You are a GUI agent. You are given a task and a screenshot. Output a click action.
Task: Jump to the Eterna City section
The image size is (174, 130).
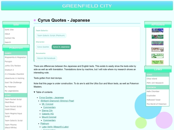(47, 110)
